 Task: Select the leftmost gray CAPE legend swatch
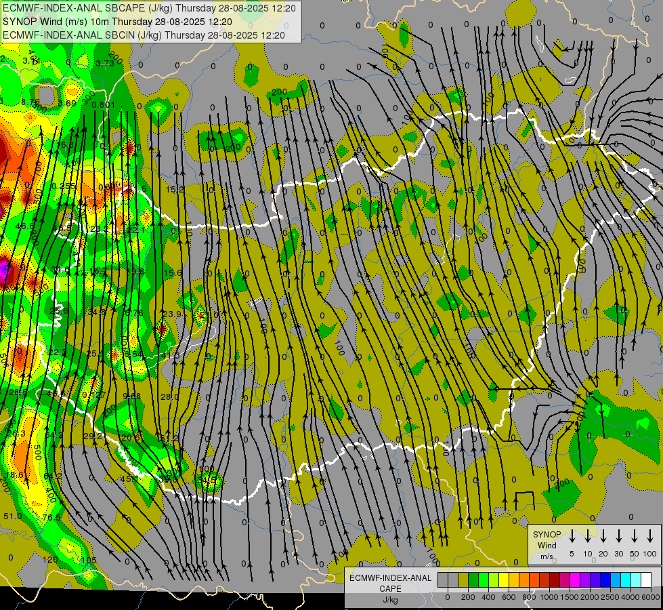click(x=443, y=579)
